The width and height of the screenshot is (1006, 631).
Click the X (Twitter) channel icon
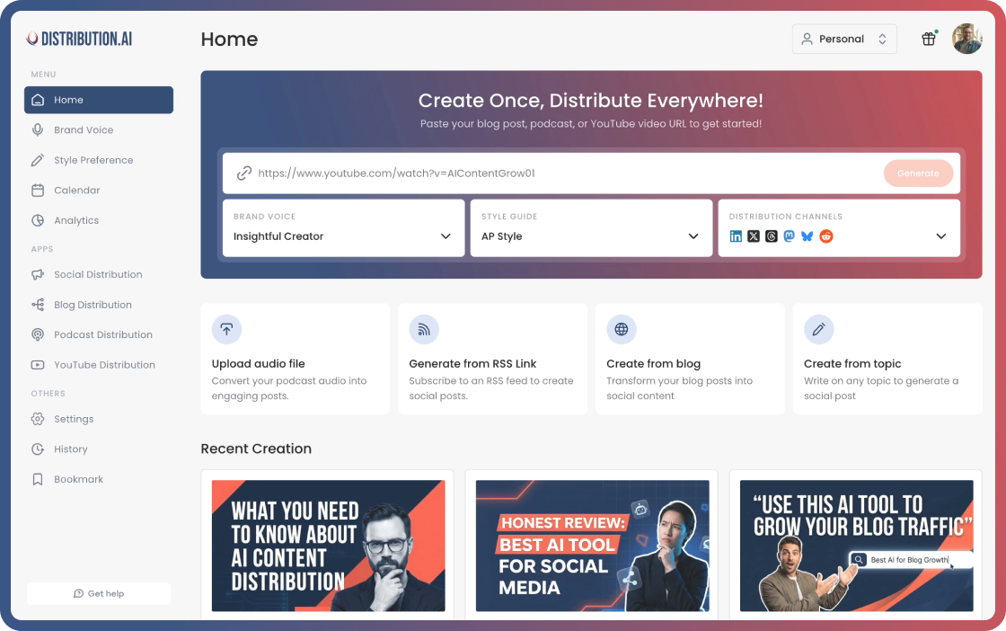click(x=754, y=236)
